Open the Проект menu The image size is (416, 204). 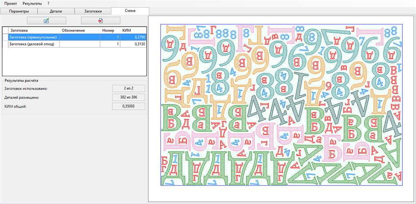[11, 3]
